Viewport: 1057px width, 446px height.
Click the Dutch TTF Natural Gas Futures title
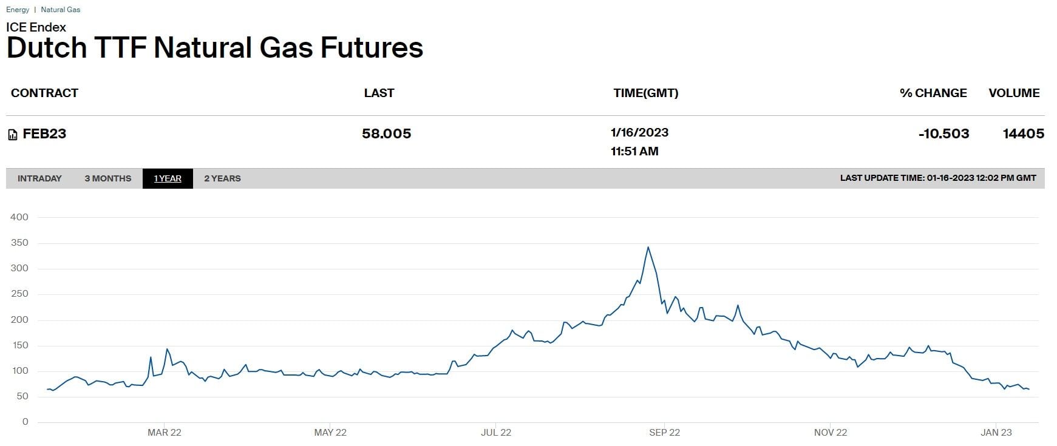point(215,48)
